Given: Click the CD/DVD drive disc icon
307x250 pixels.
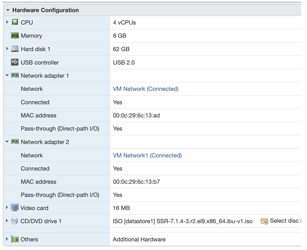Looking at the screenshot, I should tap(14, 221).
